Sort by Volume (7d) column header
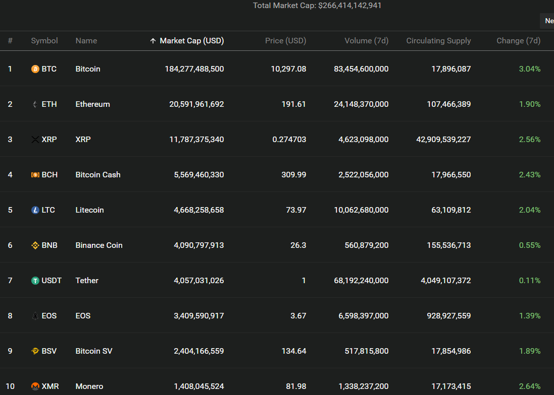Image resolution: width=554 pixels, height=395 pixels. [x=366, y=41]
